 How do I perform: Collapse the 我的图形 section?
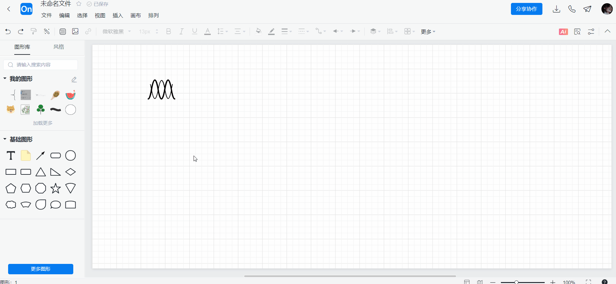tap(5, 78)
